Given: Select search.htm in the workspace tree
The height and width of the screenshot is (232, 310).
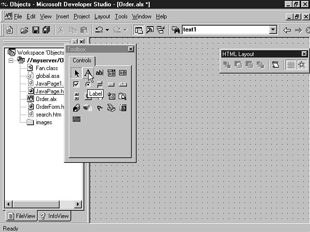Looking at the screenshot, I should [x=48, y=115].
